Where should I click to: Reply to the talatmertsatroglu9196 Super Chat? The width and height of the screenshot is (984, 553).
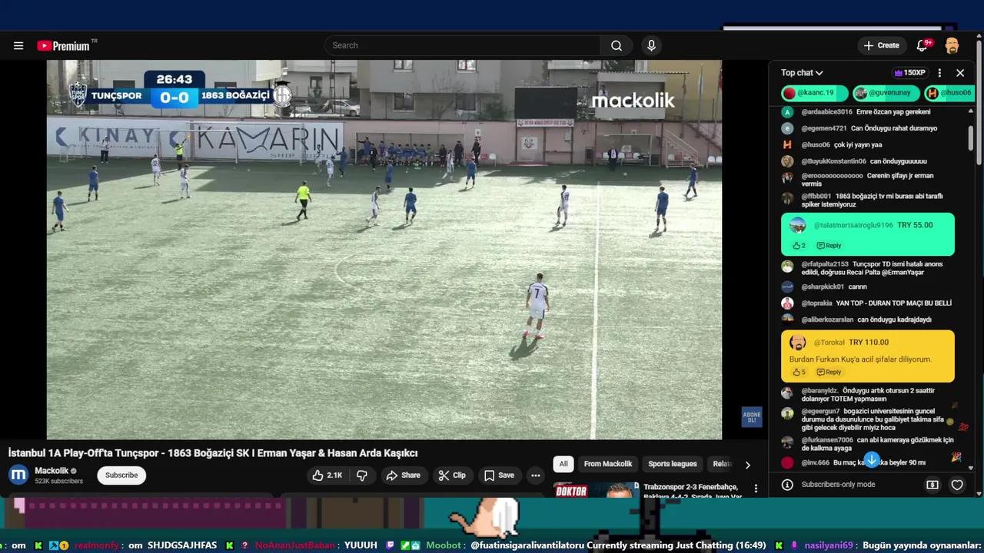829,246
